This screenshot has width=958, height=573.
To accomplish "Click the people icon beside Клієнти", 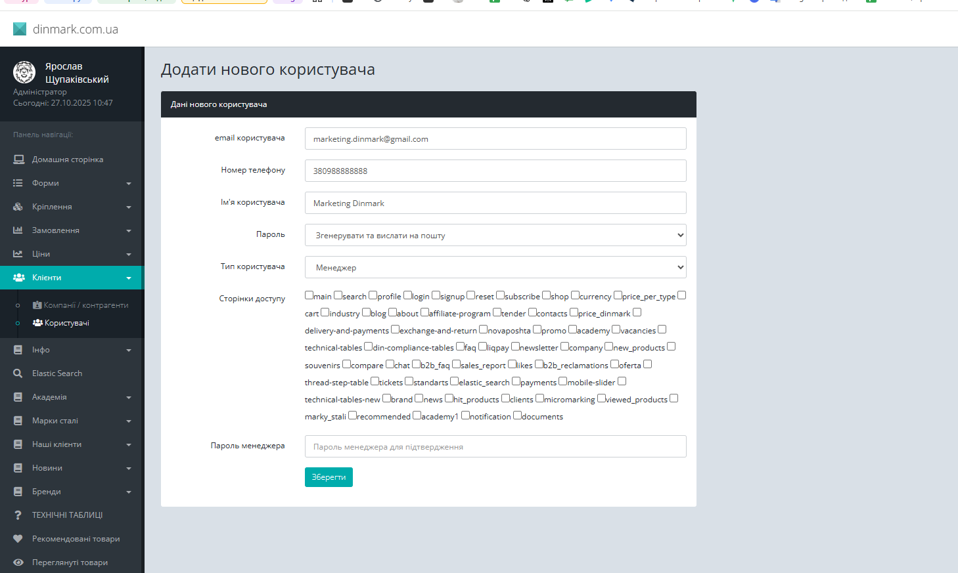I will [x=18, y=278].
